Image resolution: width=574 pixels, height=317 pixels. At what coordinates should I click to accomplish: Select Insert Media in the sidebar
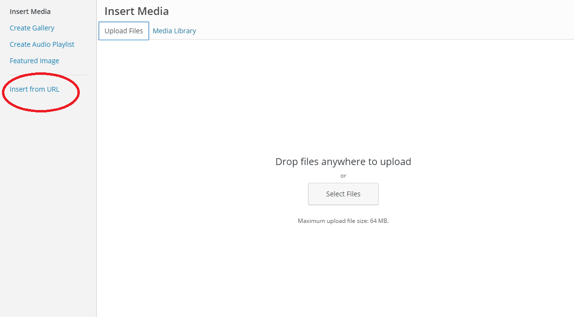point(30,12)
